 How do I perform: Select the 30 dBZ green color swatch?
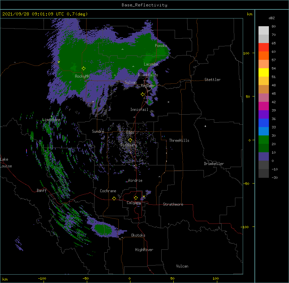coord(264,140)
